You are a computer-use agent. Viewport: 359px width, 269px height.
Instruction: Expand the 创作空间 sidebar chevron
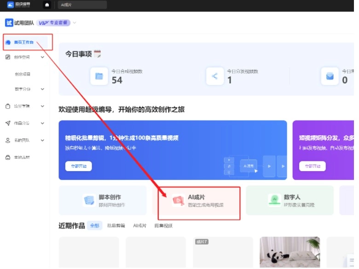[x=42, y=57]
